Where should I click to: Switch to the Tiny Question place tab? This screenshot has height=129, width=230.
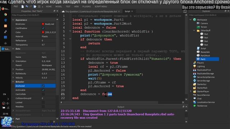click(x=91, y=11)
